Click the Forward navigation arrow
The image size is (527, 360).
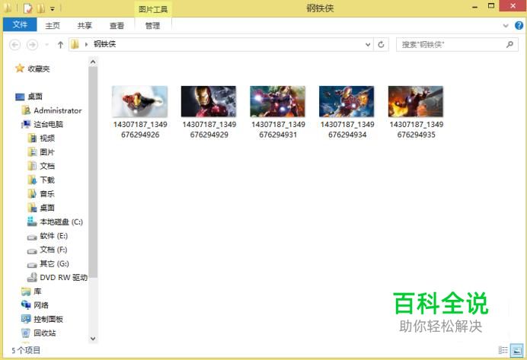pyautogui.click(x=32, y=45)
